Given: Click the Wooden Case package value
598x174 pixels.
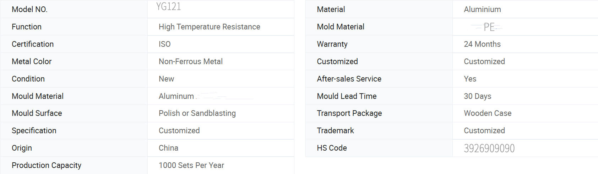Looking at the screenshot, I should pyautogui.click(x=488, y=113).
